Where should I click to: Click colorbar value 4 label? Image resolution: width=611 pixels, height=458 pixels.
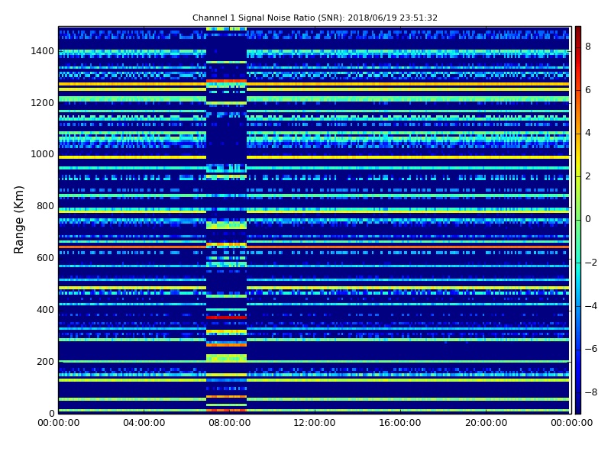(x=588, y=133)
